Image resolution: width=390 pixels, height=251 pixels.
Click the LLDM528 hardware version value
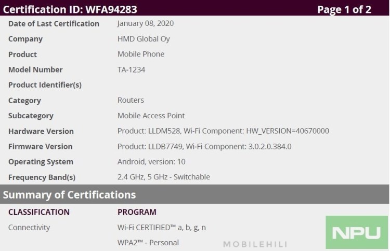click(x=223, y=131)
